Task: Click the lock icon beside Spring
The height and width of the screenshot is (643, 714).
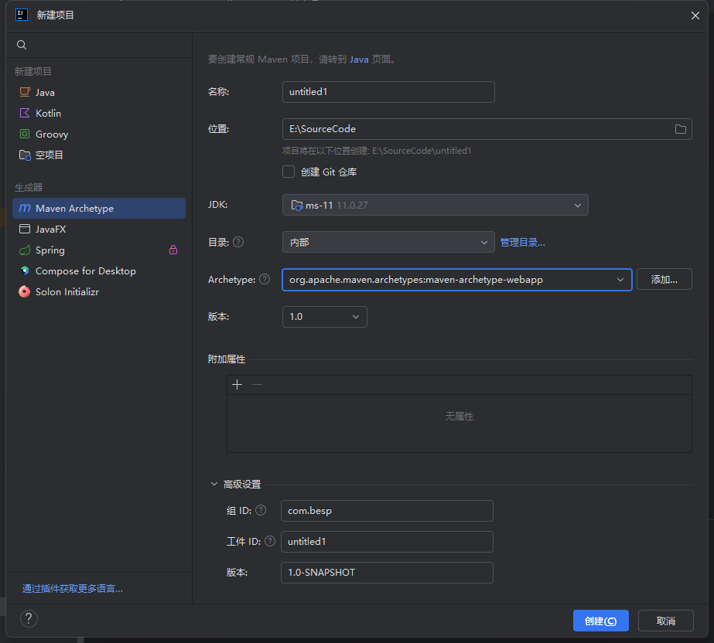Action: [x=173, y=250]
